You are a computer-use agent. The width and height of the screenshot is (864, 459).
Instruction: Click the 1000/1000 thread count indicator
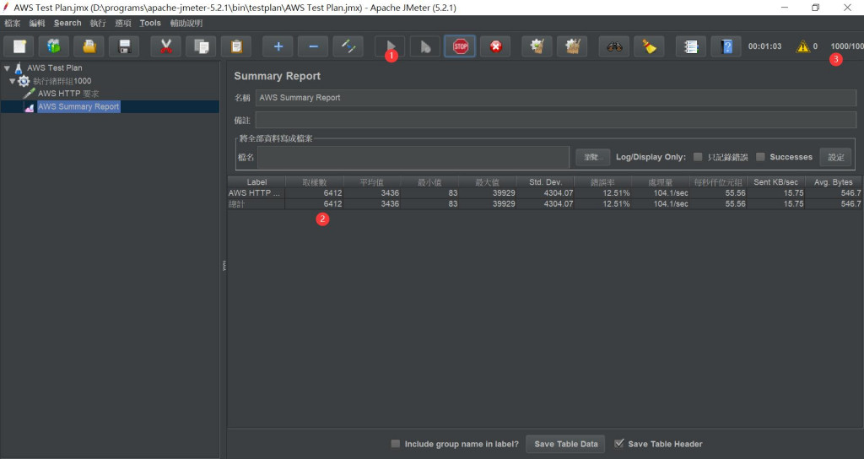(x=847, y=46)
